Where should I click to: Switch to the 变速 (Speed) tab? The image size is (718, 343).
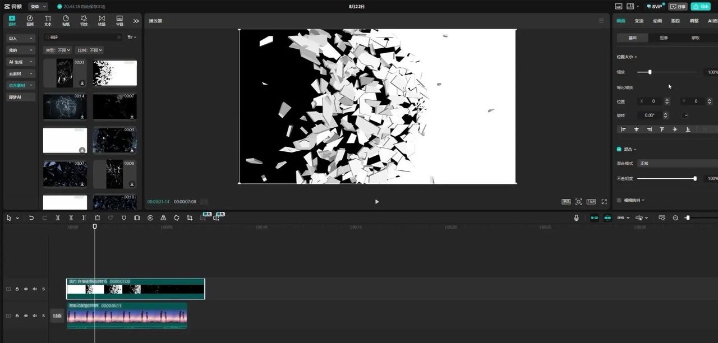[x=639, y=21]
